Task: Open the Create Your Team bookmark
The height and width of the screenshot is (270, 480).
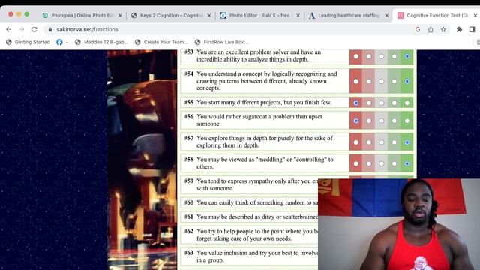Action: [x=162, y=42]
